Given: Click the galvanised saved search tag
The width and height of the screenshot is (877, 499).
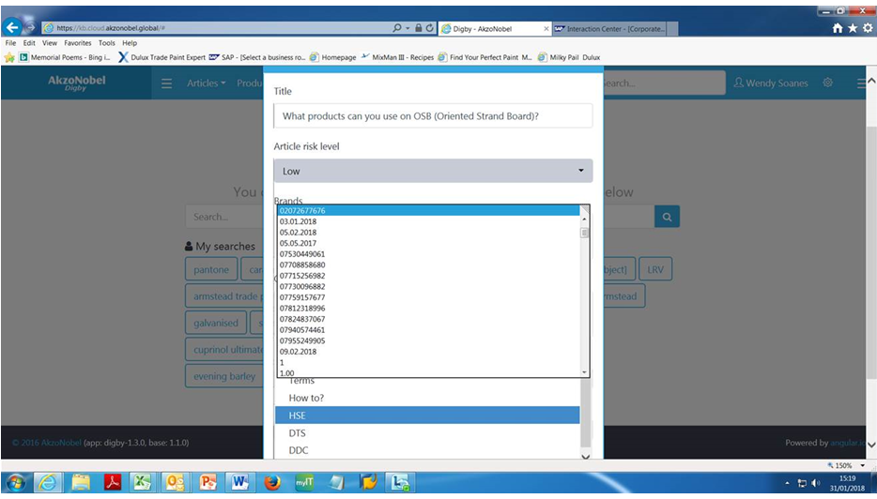Looking at the screenshot, I should point(216,323).
